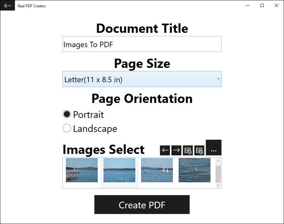Click the Create PDF button

point(142,205)
